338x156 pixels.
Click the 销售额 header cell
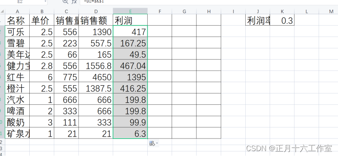pos(96,20)
